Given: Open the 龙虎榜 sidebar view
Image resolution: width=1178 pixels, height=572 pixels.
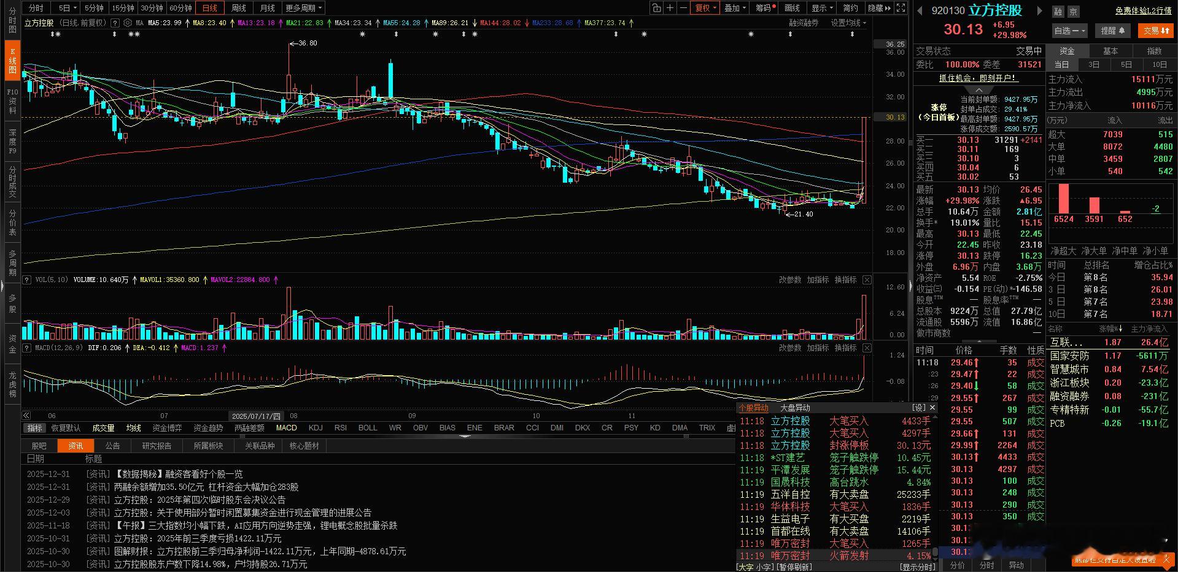Looking at the screenshot, I should click(x=12, y=384).
